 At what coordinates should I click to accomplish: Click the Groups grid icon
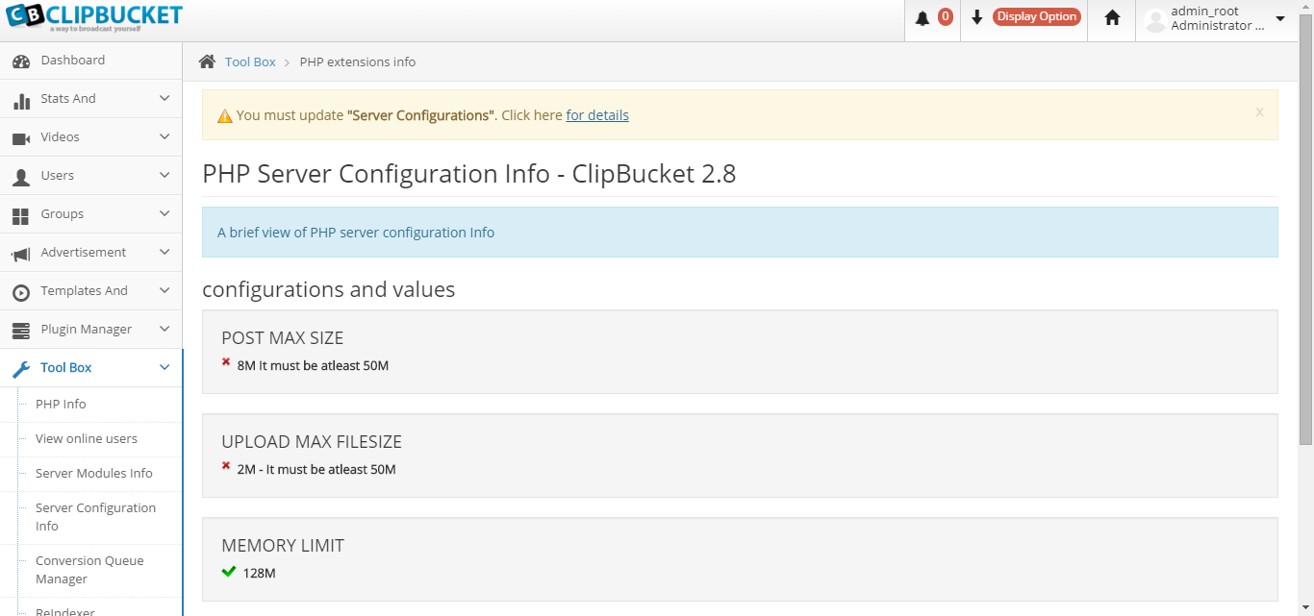[21, 215]
